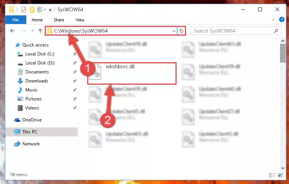Screen dimensions: 289x184
Task: Open Music folder in sidebar
Action: (x=31, y=90)
